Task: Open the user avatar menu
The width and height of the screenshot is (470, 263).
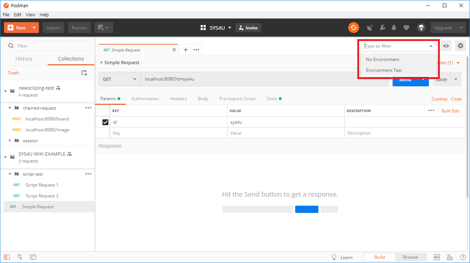Action: 421,28
